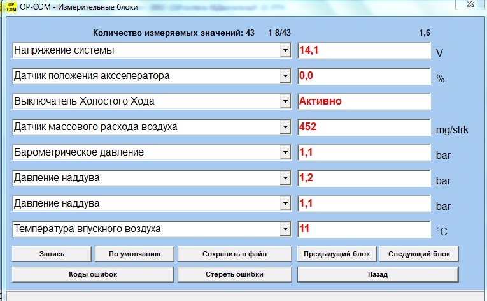Close the OP-COM measuring blocks window

pos(470,4)
